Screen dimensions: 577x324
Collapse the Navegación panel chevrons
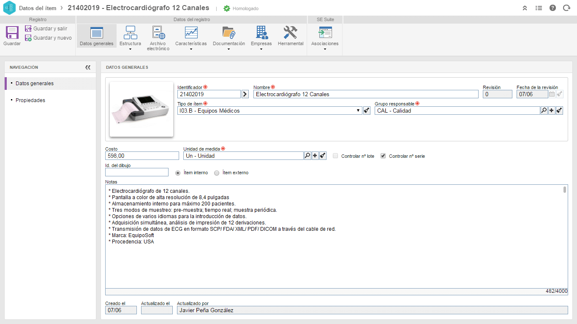(87, 67)
